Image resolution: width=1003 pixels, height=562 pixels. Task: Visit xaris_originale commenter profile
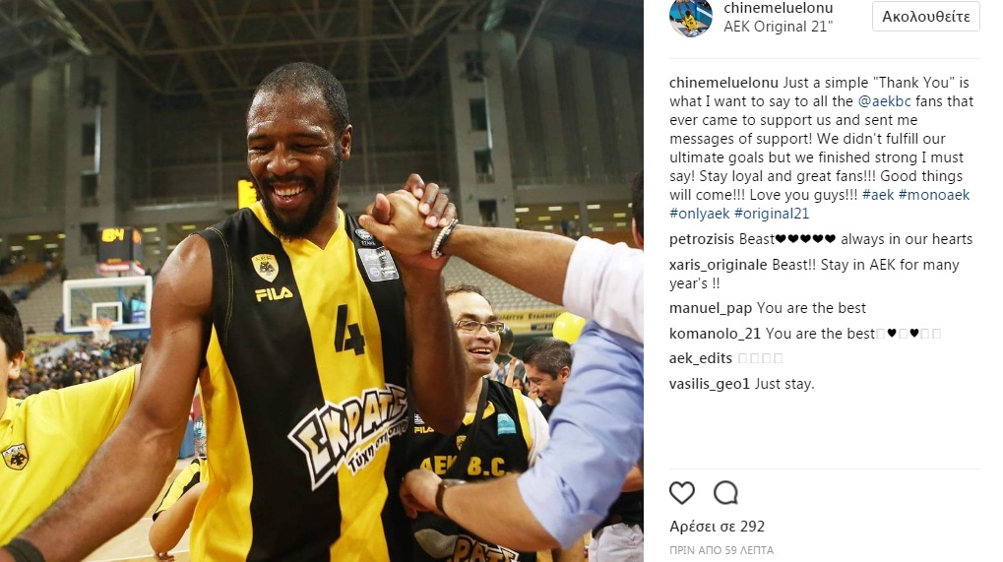pos(718,265)
